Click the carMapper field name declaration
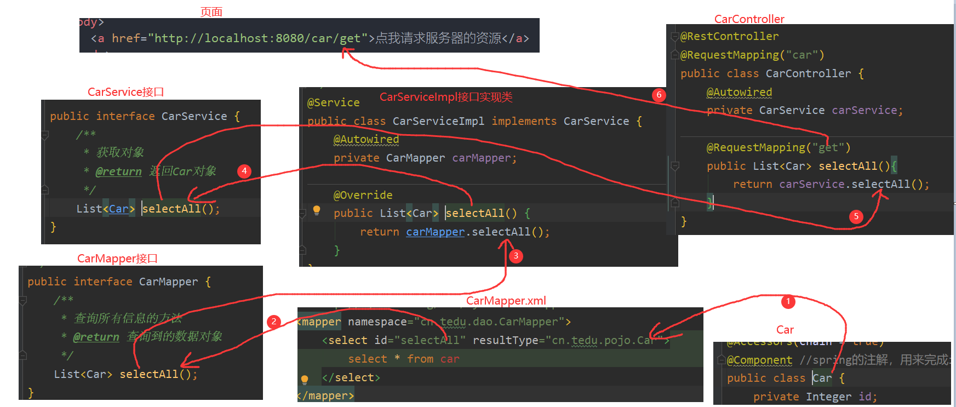 pos(482,158)
